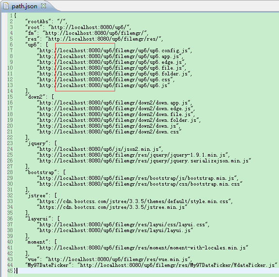Click the jquery-1.9.1.min.js path line

click(x=133, y=155)
